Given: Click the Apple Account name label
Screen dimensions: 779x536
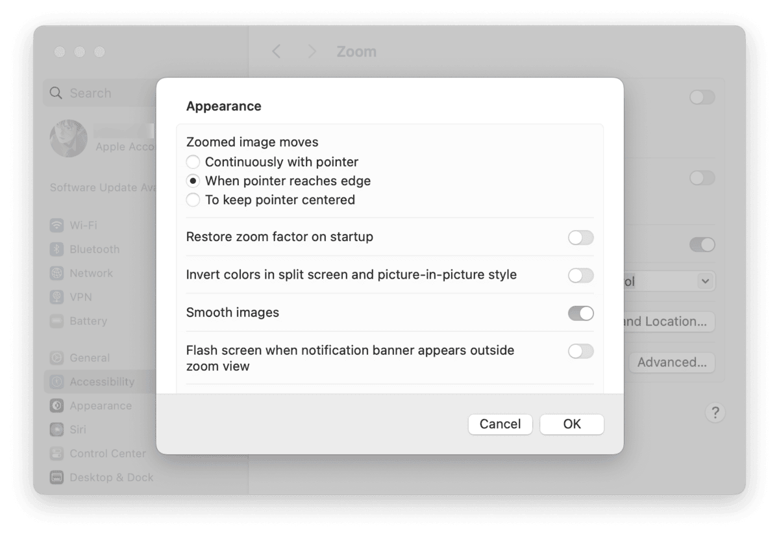Looking at the screenshot, I should click(x=125, y=147).
